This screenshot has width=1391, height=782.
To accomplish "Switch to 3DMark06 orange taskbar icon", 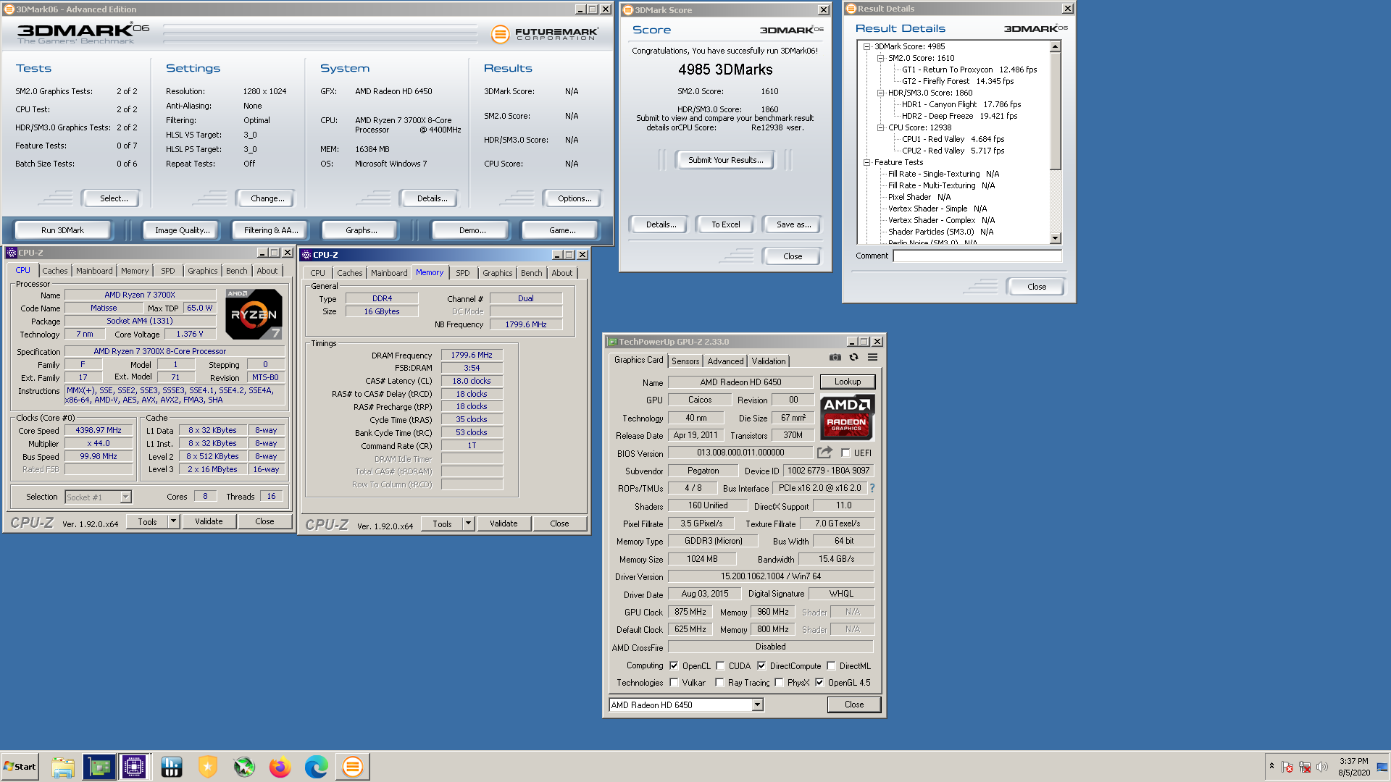I will coord(353,767).
